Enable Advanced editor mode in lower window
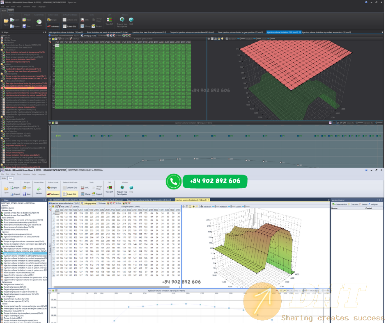This screenshot has width=386, height=323. 53,194
